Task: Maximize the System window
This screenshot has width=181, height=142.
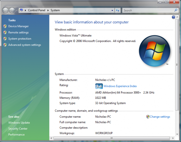Action: pyautogui.click(x=166, y=2)
